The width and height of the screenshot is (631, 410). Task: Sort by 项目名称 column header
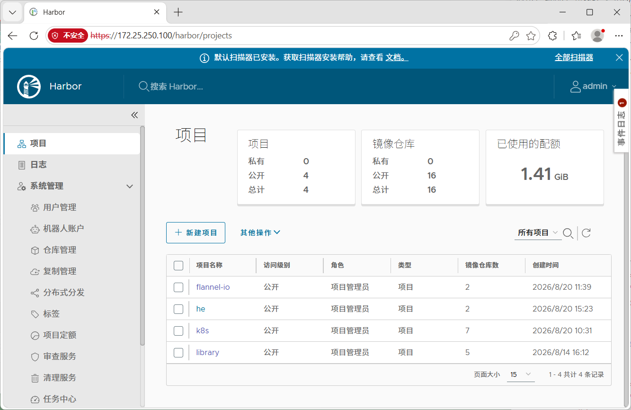pyautogui.click(x=209, y=265)
